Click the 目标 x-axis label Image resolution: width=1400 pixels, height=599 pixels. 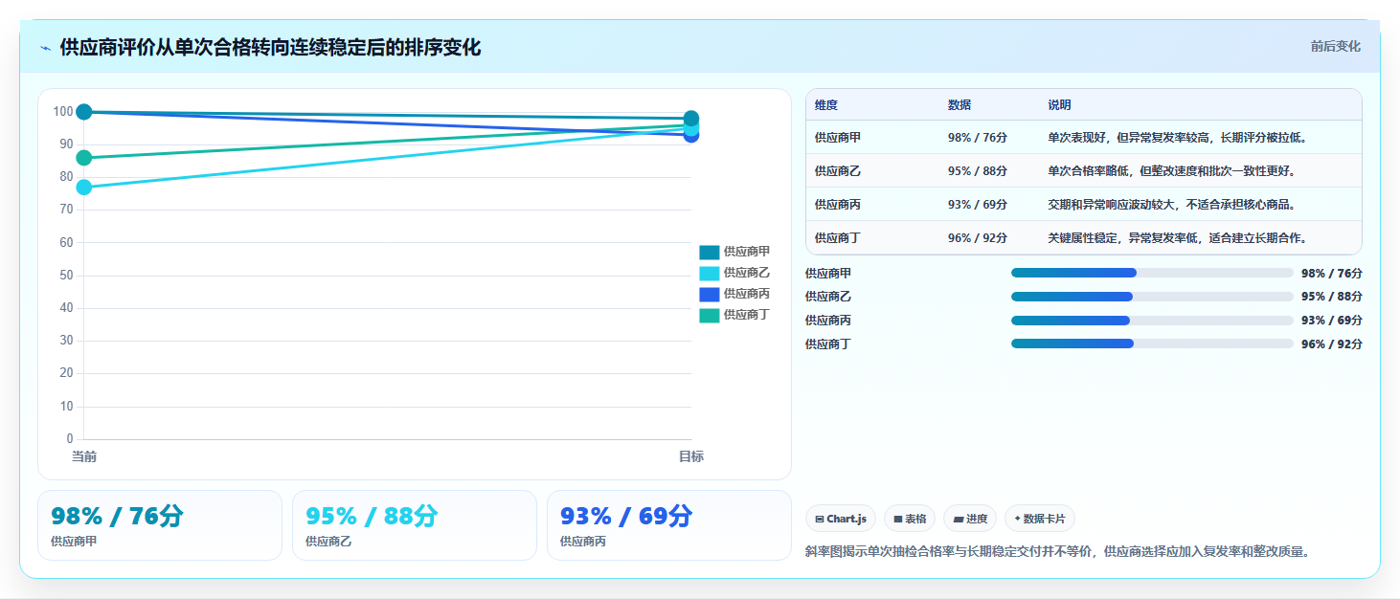(x=691, y=457)
